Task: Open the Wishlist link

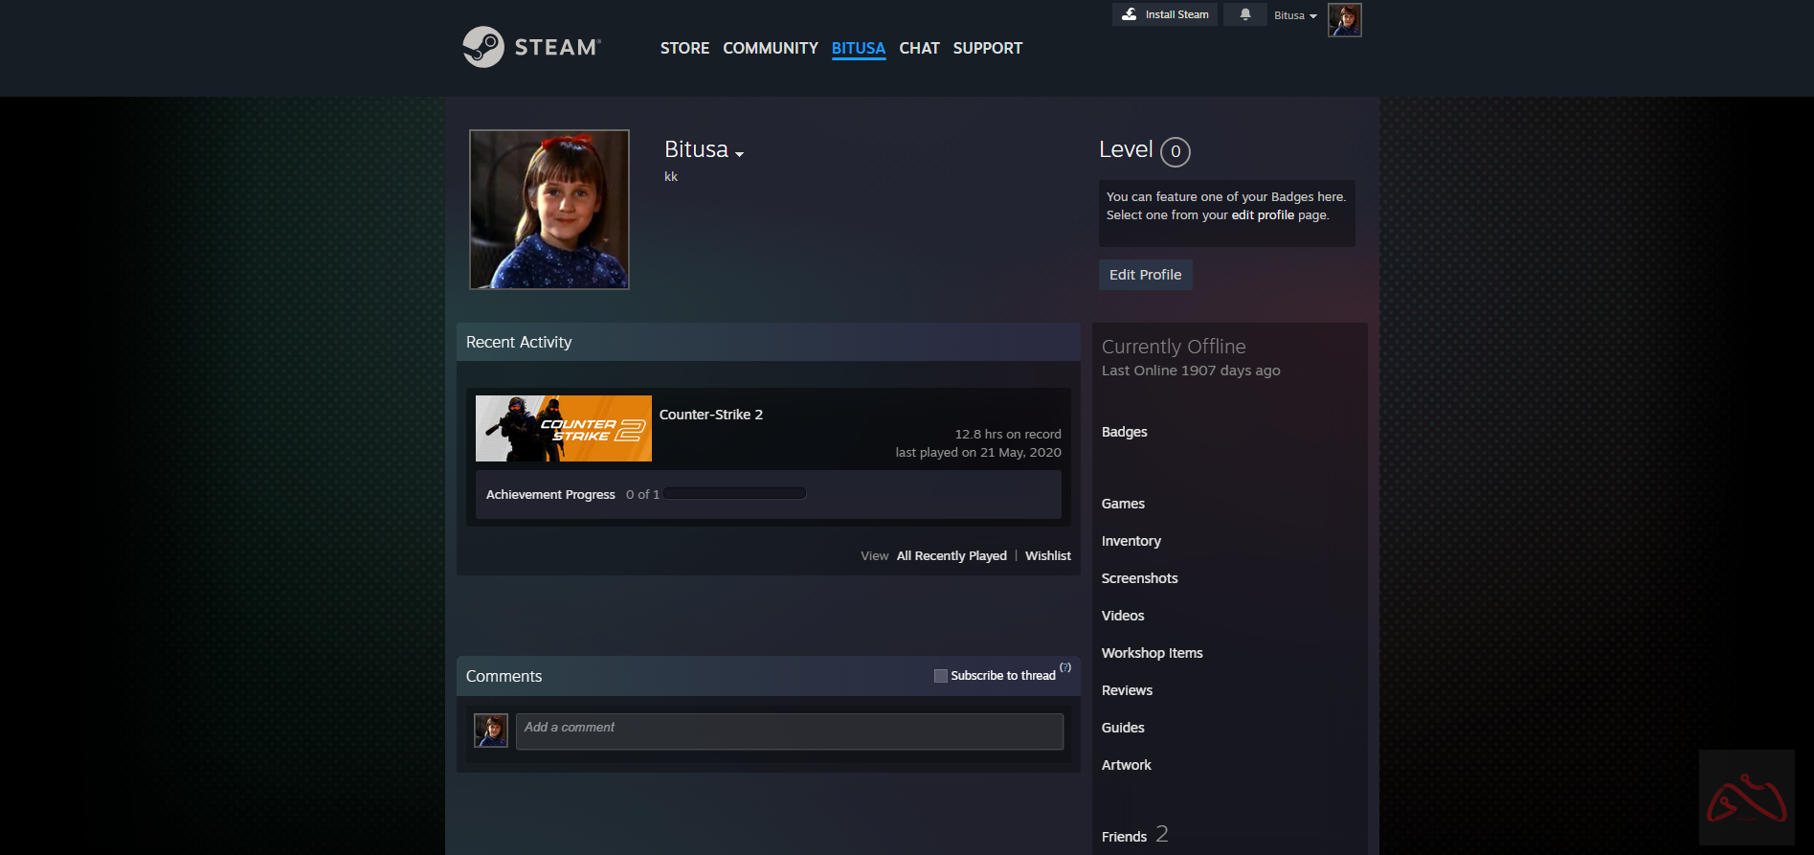Action: (x=1047, y=556)
